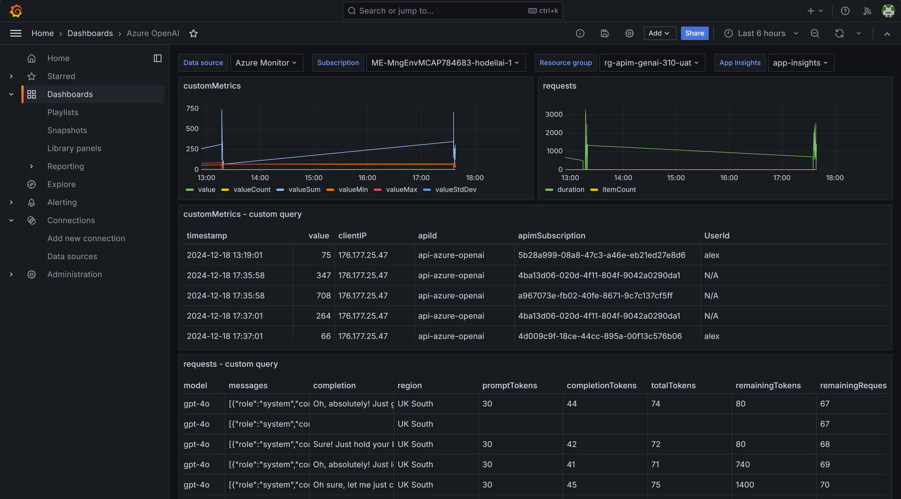Refresh the dashboard

839,33
